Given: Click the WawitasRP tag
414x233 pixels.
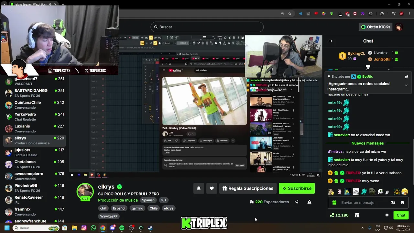Looking at the screenshot, I should (109, 216).
